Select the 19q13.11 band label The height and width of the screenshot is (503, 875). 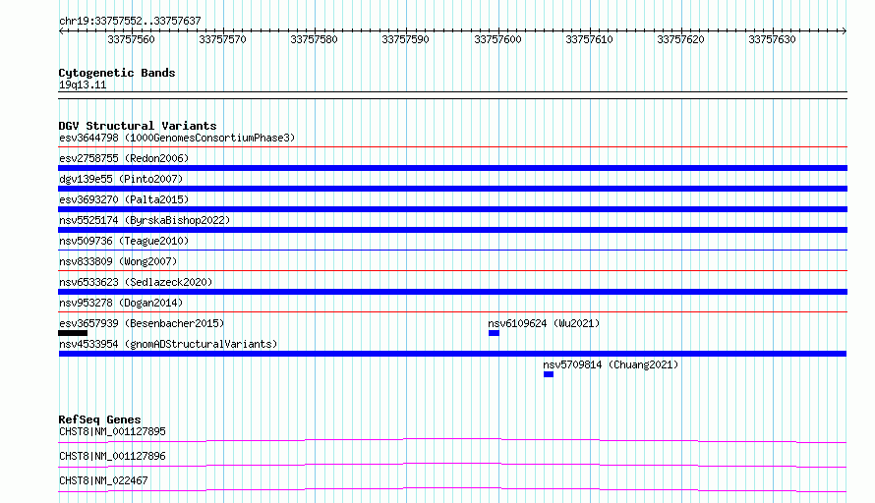(83, 84)
